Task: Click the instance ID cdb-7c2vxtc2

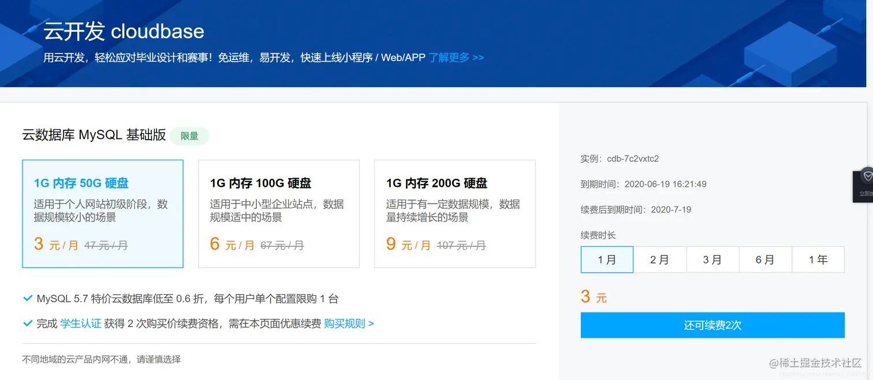Action: click(634, 159)
